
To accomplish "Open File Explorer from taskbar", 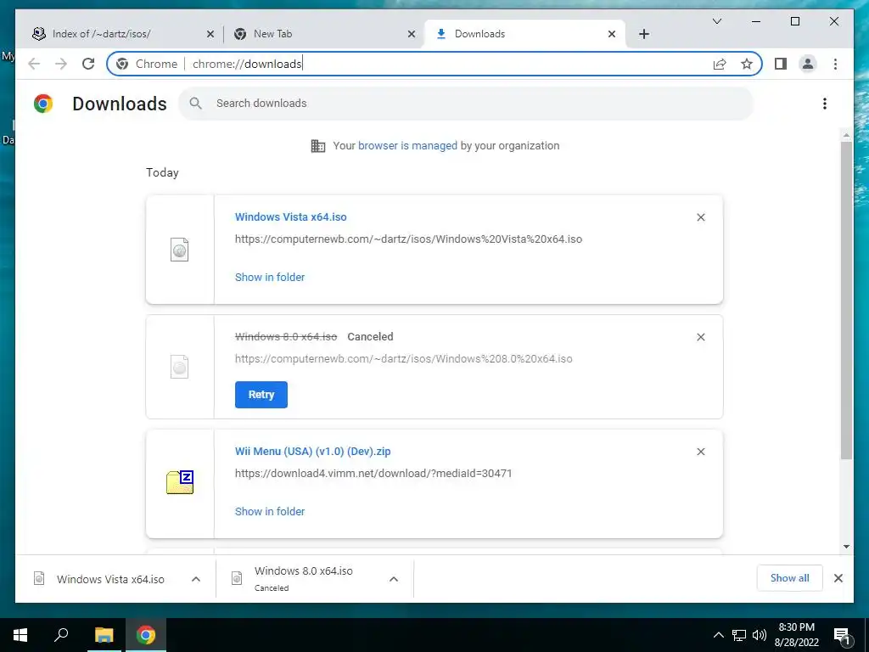I will (104, 635).
